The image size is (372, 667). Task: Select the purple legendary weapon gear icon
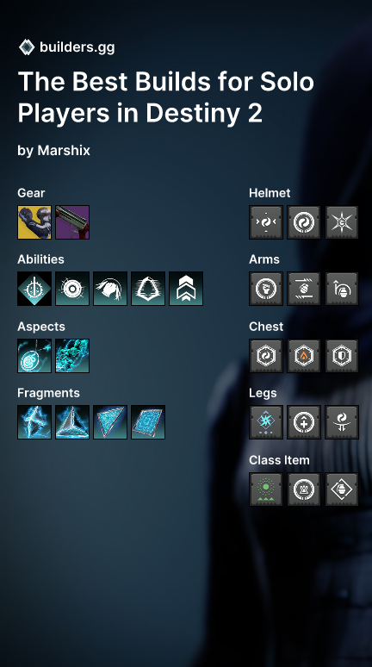coord(72,222)
